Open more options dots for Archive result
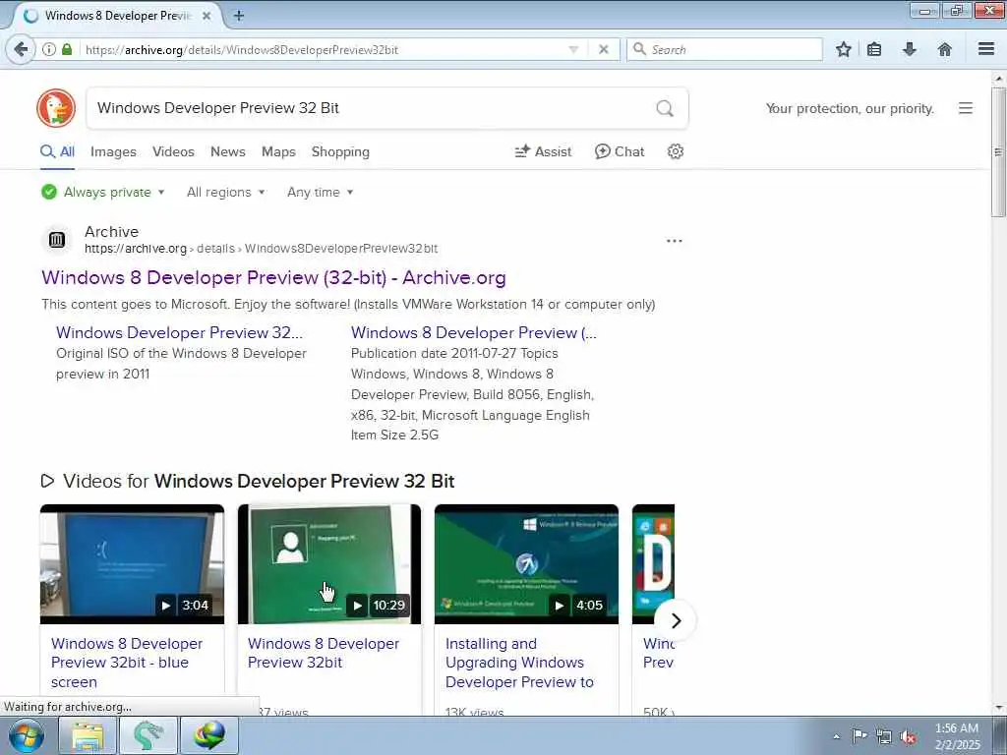Viewport: 1007px width, 755px height. pyautogui.click(x=675, y=241)
